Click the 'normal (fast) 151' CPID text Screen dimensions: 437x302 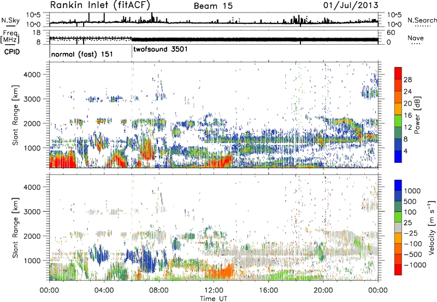coord(82,54)
